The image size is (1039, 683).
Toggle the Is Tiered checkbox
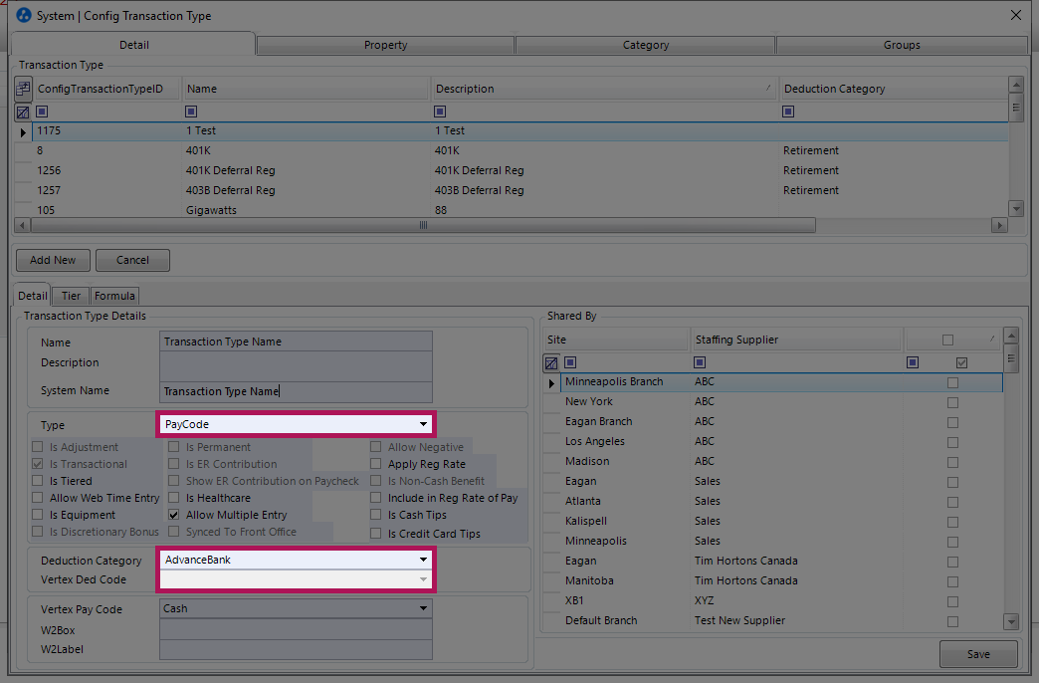point(38,481)
